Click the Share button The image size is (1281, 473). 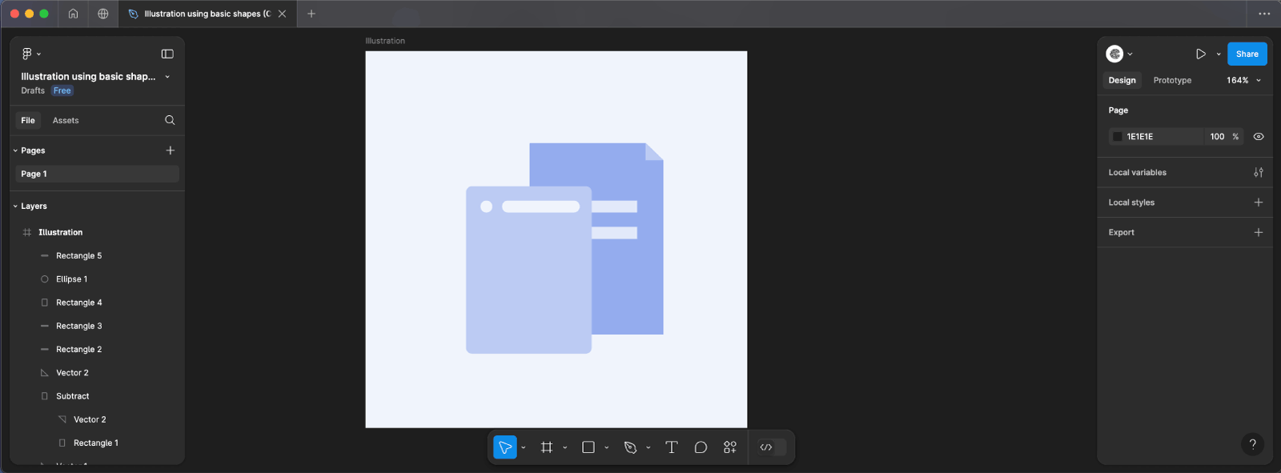tap(1247, 54)
